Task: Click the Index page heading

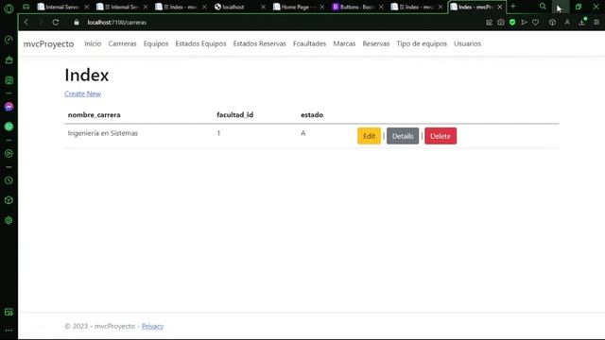Action: click(x=86, y=75)
